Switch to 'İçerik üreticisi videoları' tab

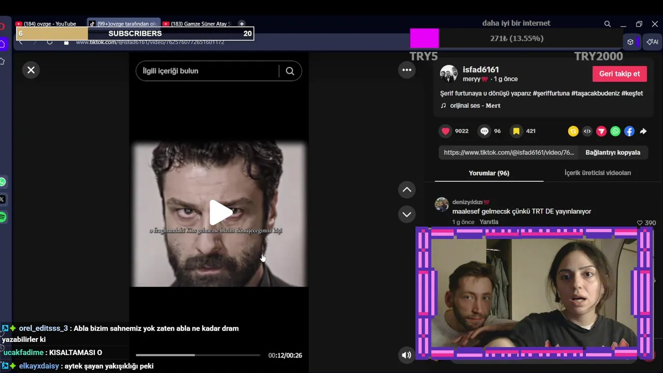pos(598,173)
